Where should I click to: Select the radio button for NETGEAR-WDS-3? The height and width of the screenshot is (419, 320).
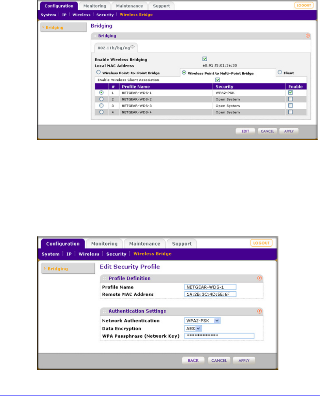[x=101, y=106]
